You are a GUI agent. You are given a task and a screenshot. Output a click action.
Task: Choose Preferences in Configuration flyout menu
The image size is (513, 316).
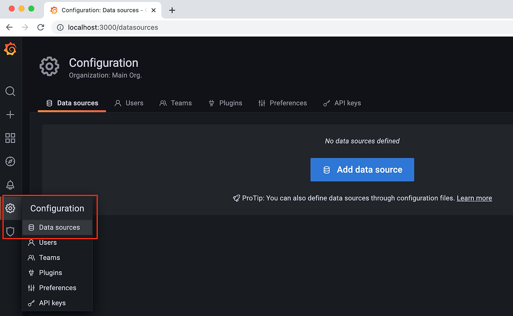click(57, 288)
